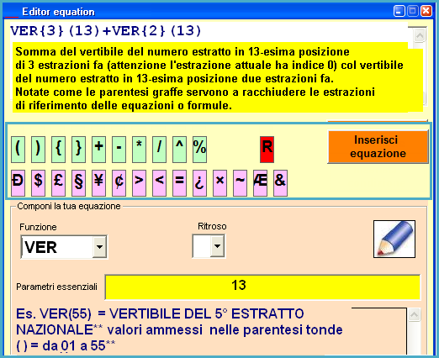
Task: Expand the Ritroso dropdown arrow
Action: (x=217, y=246)
